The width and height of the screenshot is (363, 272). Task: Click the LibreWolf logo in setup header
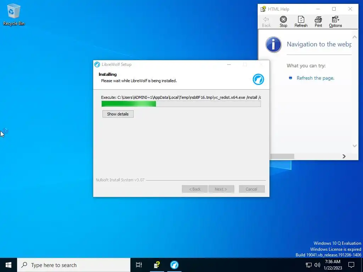(x=258, y=79)
